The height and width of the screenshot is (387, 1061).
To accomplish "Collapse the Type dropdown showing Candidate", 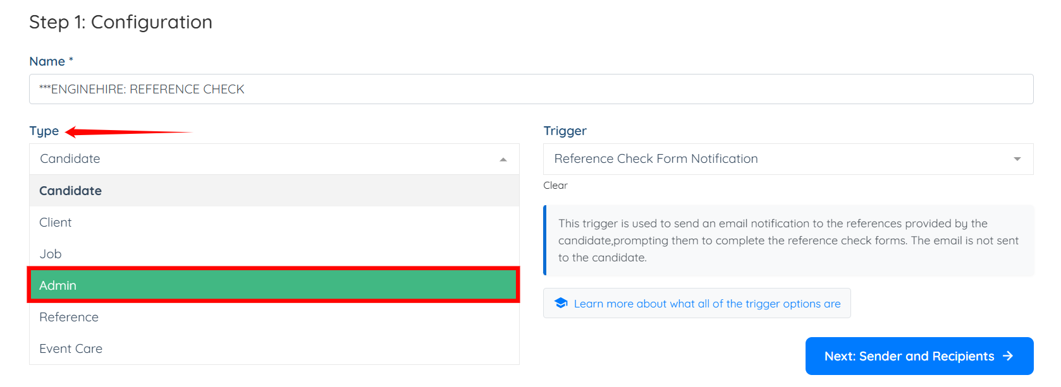I will coord(266,159).
